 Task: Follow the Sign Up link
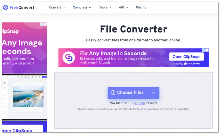click(139, 103)
